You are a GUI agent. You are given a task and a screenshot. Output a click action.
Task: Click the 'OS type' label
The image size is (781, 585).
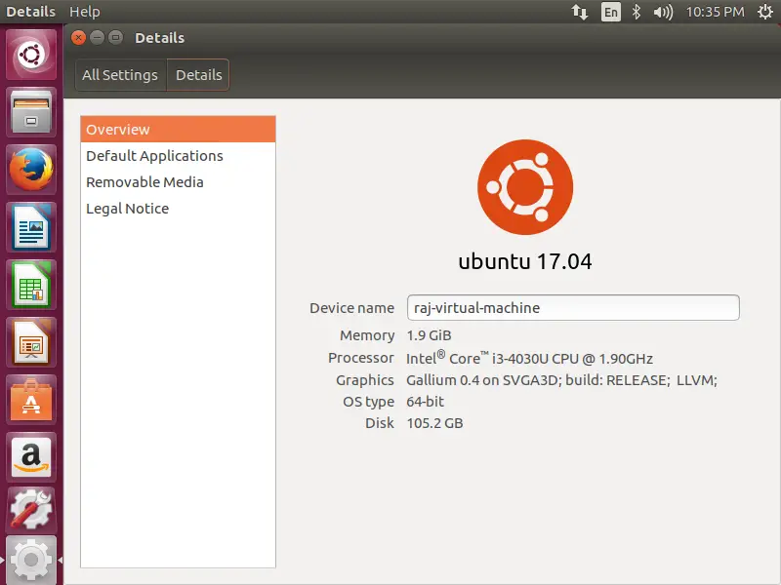(x=369, y=402)
